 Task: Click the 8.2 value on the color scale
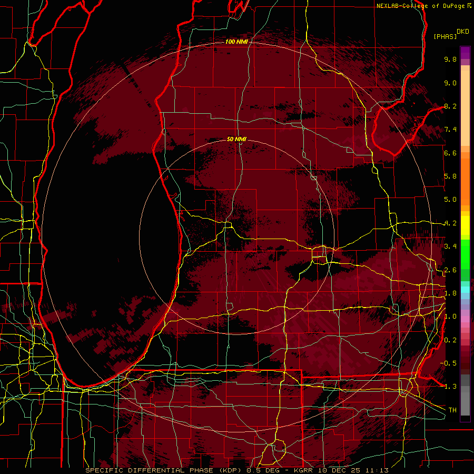450,106
